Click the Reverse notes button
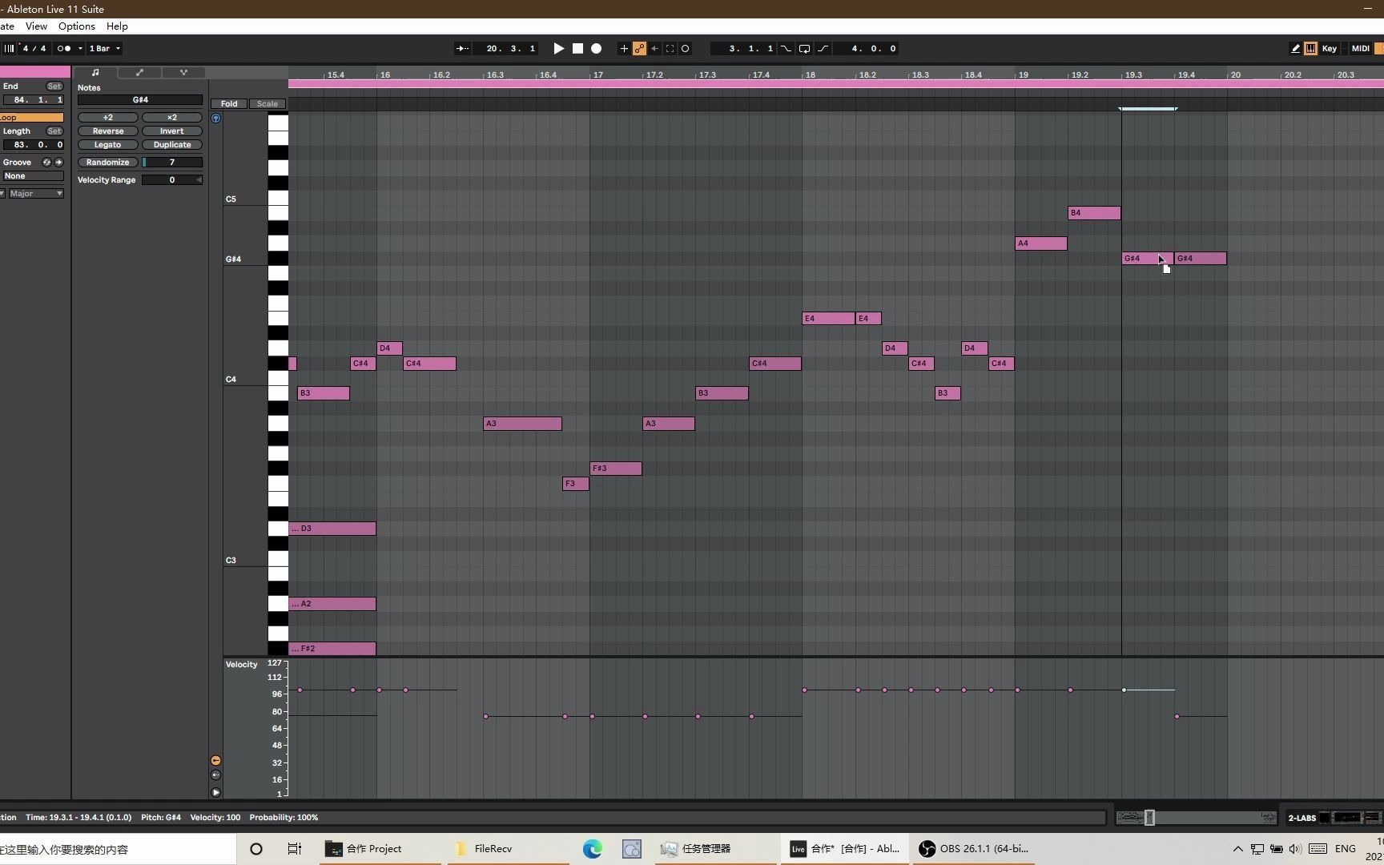The width and height of the screenshot is (1384, 865). pos(107,131)
